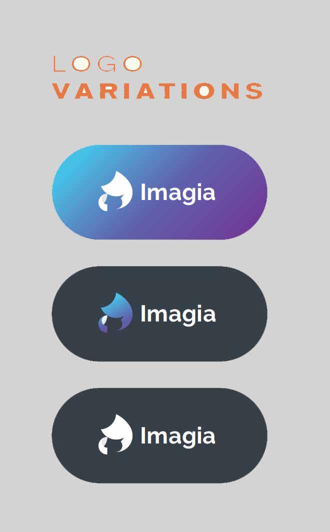Click the letter O in VARIATIONS
This screenshot has width=330, height=532.
pos(204,91)
